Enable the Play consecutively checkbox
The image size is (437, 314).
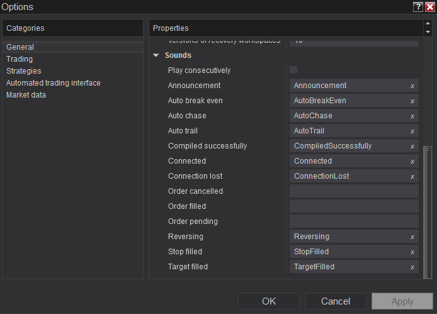click(x=293, y=70)
